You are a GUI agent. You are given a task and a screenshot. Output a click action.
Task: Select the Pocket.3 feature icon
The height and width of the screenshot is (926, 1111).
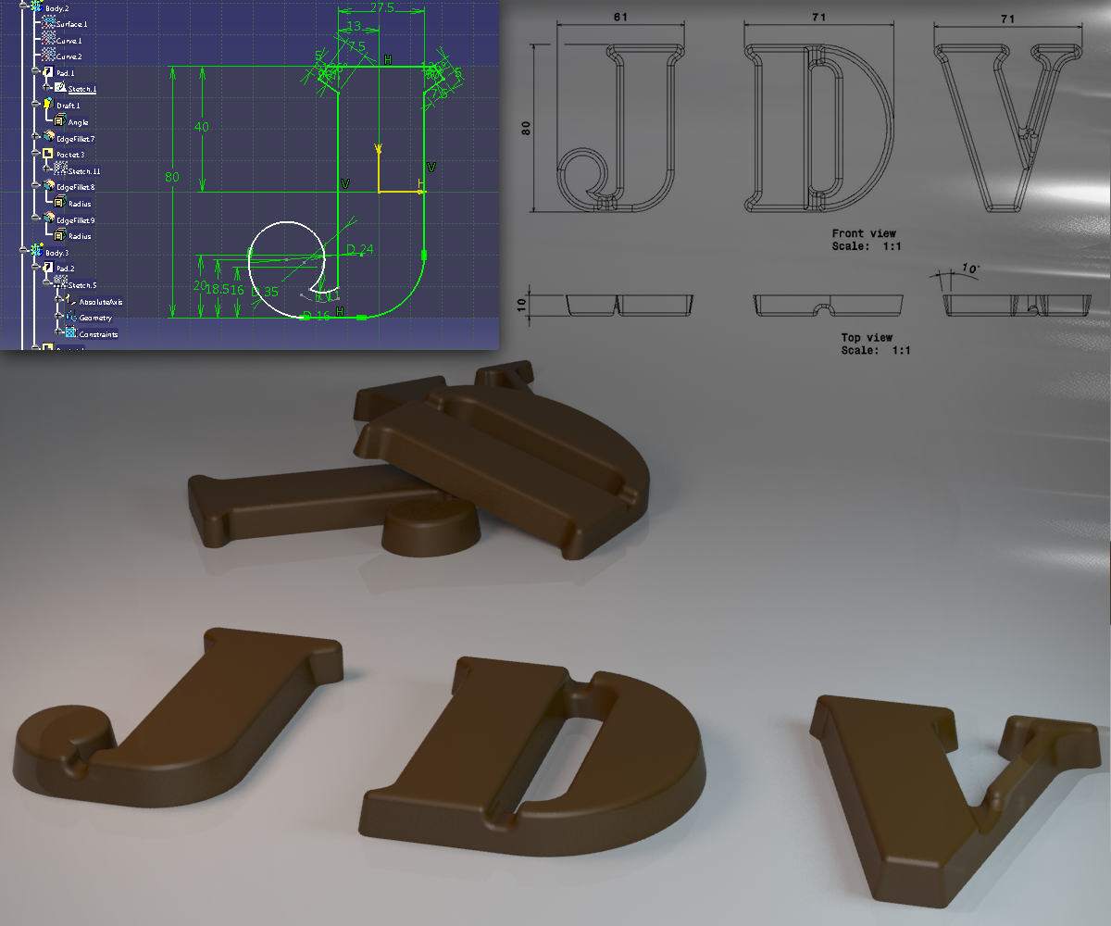48,154
